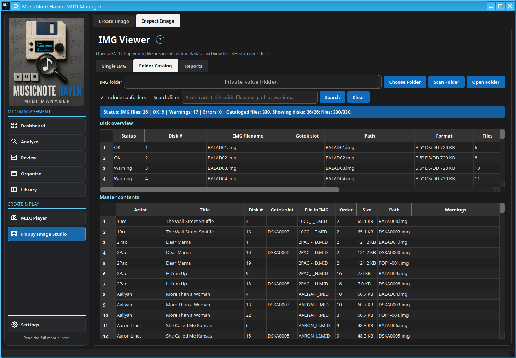The width and height of the screenshot is (516, 358).
Task: Select the Folder Catalog tab
Action: coord(155,66)
